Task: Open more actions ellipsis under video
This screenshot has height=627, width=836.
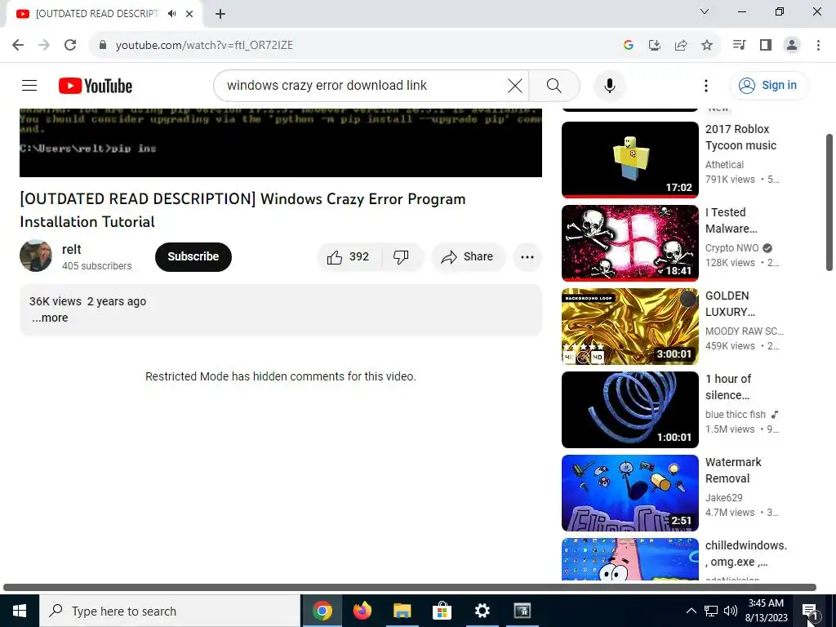Action: (x=527, y=257)
